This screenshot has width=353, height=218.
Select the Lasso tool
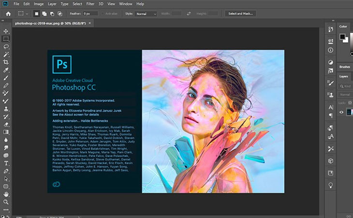(6, 47)
